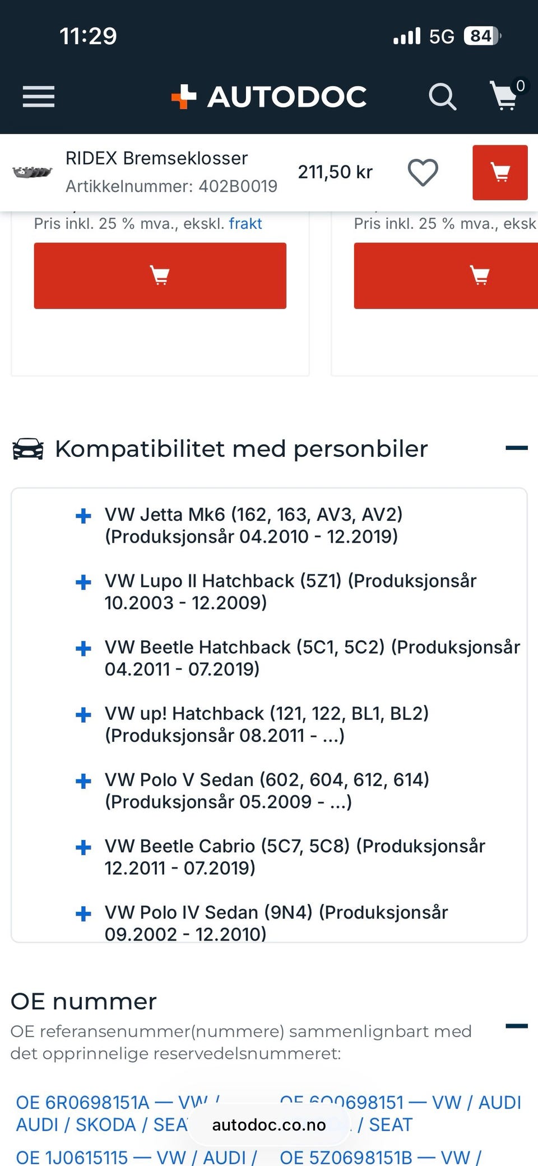Expand VW Beetle Hatchback (5C1, 5C2) entry
This screenshot has width=538, height=1166.
pyautogui.click(x=84, y=648)
